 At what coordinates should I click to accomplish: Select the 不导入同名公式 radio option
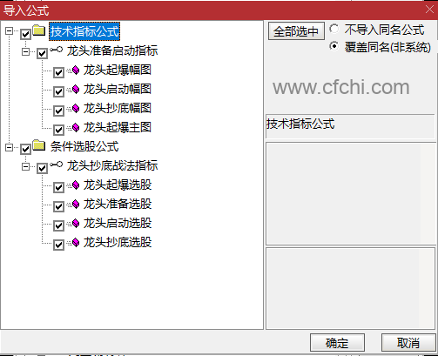(x=334, y=29)
